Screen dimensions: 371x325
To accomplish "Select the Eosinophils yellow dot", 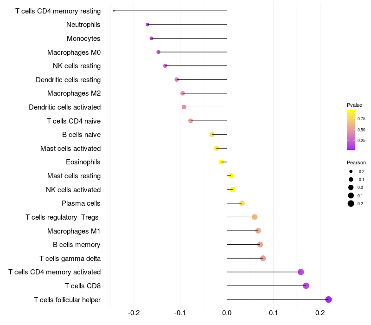I will click(x=222, y=162).
